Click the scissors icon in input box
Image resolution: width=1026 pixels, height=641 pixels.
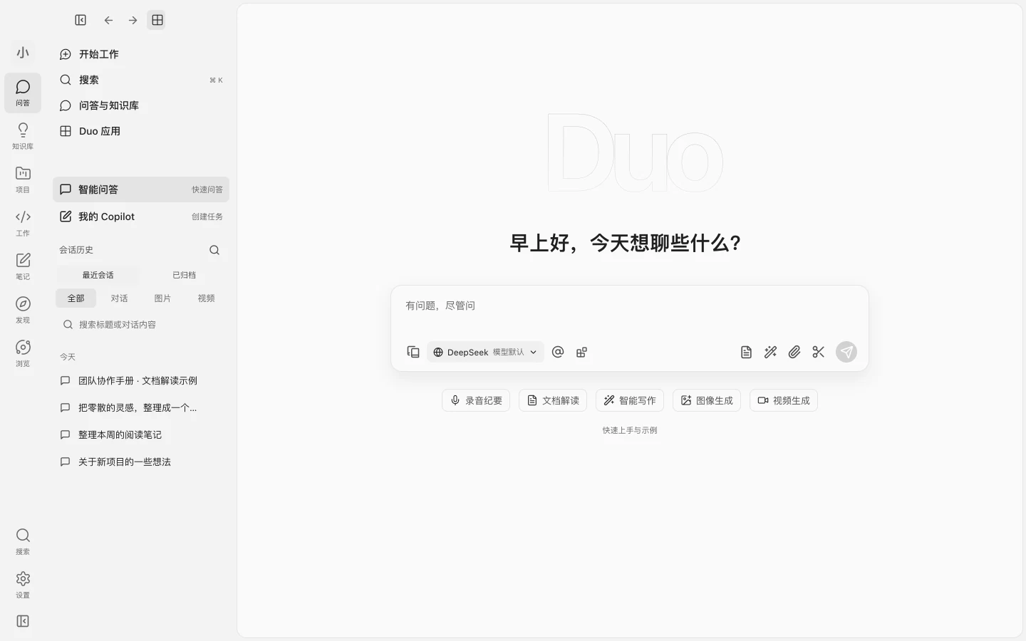point(818,352)
